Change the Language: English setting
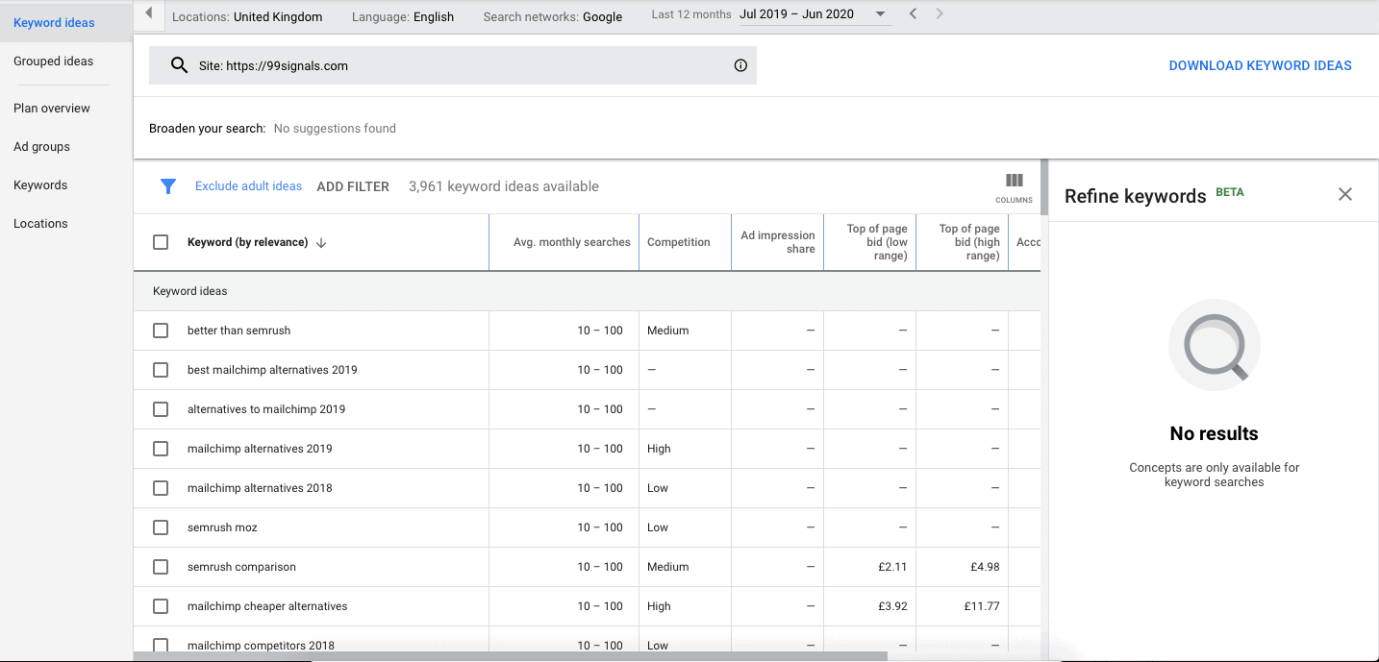The width and height of the screenshot is (1379, 662). point(402,16)
